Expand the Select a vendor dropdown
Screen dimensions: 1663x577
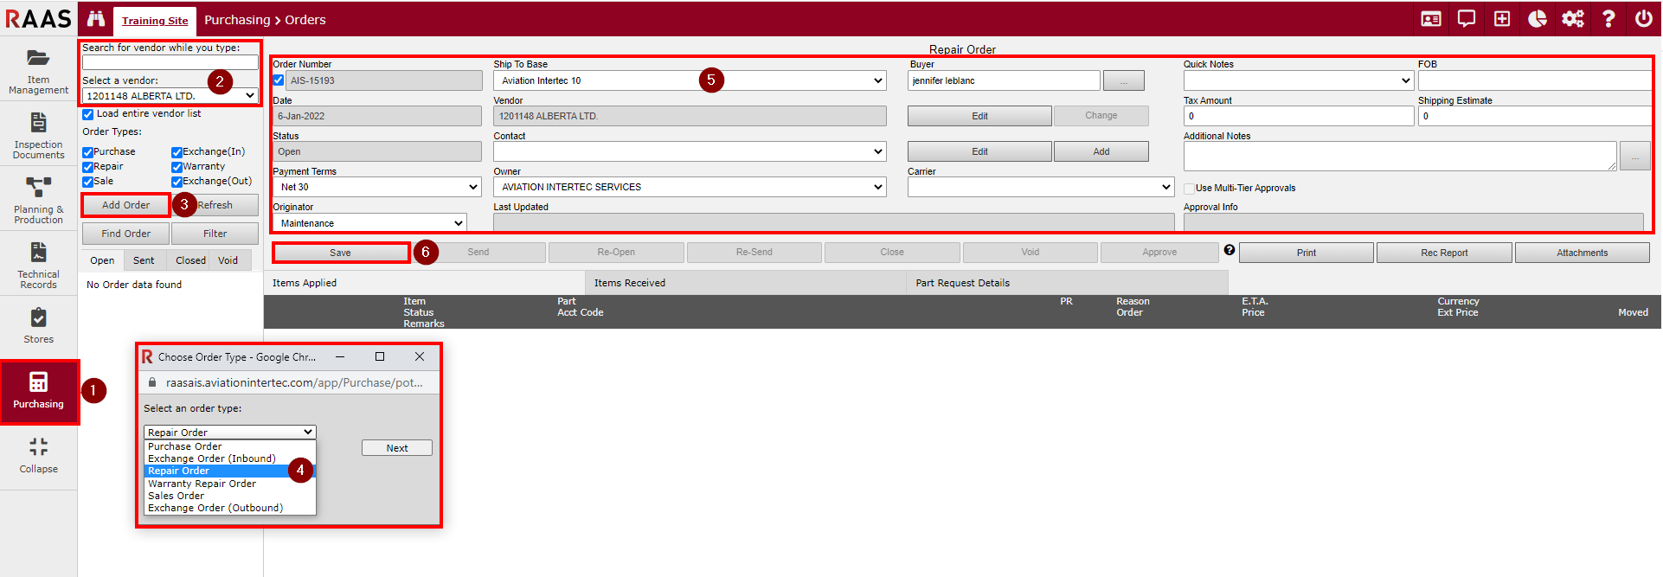click(x=170, y=96)
